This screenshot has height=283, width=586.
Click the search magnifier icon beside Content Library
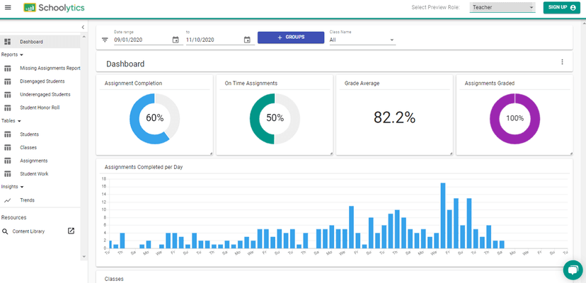coord(5,231)
